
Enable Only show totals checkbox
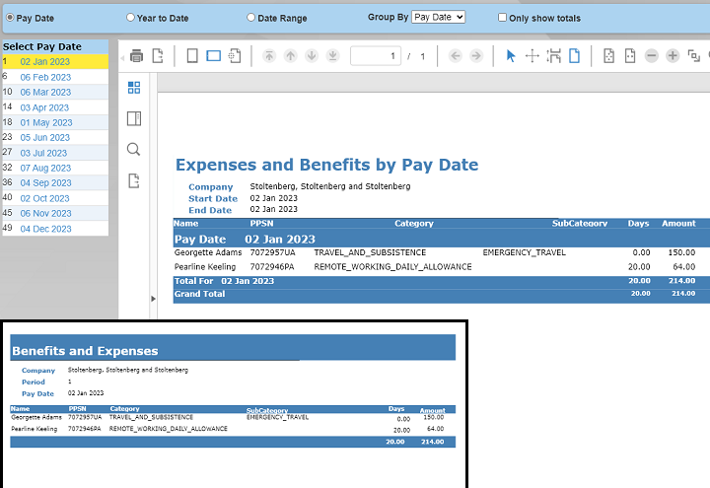tap(502, 18)
